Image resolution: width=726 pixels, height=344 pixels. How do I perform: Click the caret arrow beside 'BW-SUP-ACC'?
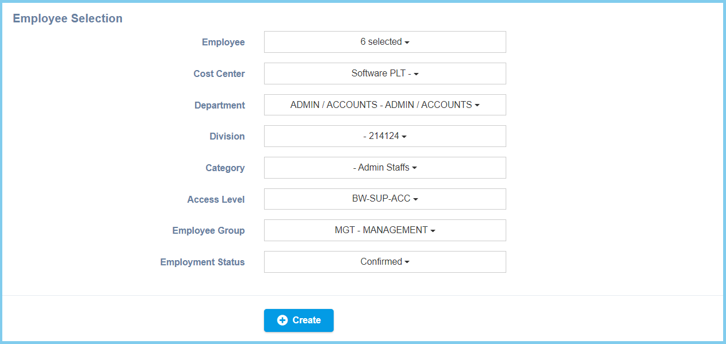pos(416,199)
